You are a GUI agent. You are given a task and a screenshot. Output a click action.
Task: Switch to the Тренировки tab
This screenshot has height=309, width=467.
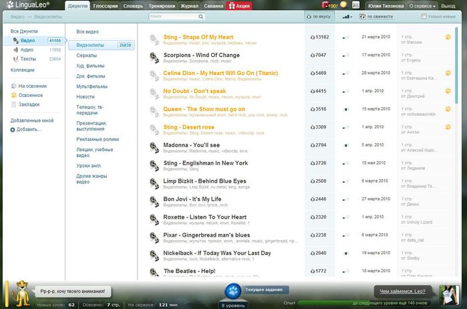(162, 5)
